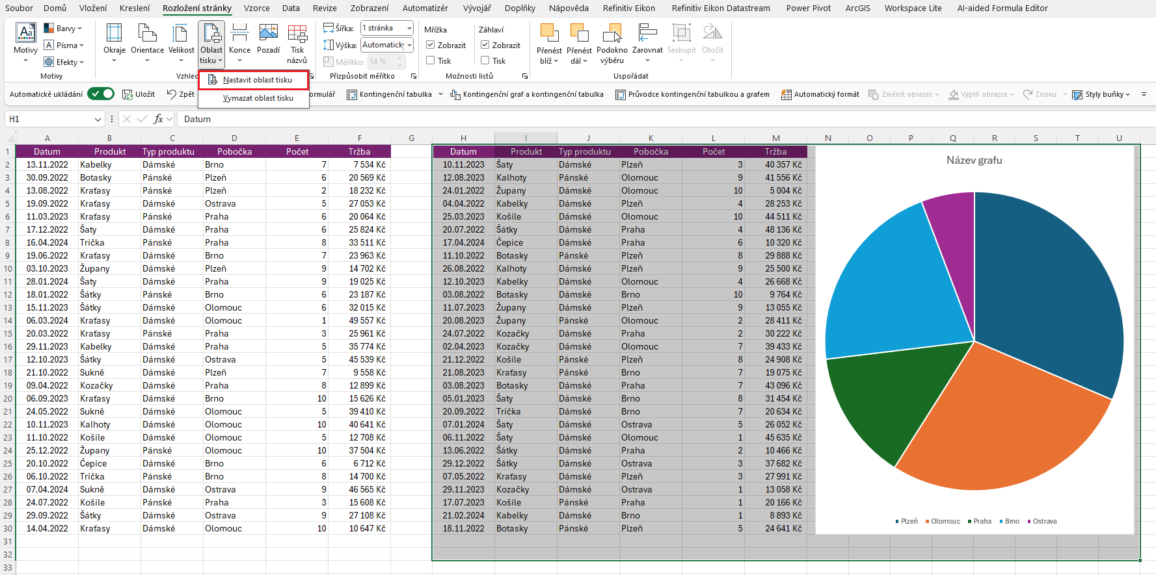Image resolution: width=1156 pixels, height=575 pixels.
Task: Open the Velikost page size menu
Action: 181,43
